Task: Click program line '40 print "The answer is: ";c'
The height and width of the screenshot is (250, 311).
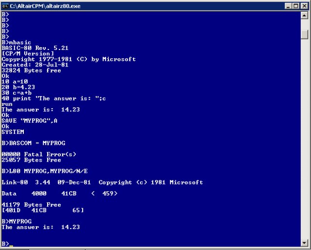Action: [x=54, y=99]
